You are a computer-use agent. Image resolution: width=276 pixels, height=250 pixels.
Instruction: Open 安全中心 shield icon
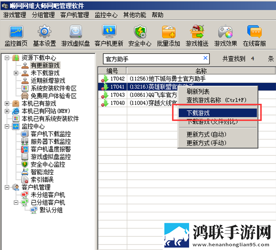point(140,32)
